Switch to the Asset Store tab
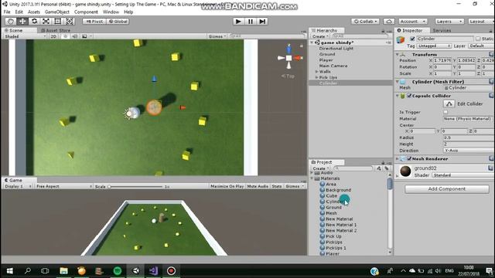The height and width of the screenshot is (278, 495). coord(56,30)
